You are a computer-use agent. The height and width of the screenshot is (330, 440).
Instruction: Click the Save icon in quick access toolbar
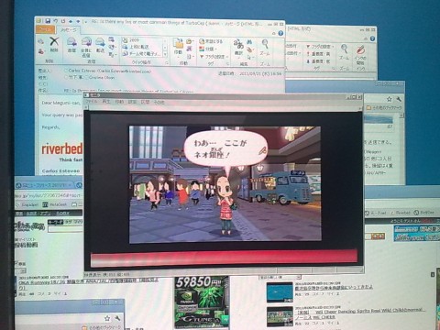coord(48,21)
